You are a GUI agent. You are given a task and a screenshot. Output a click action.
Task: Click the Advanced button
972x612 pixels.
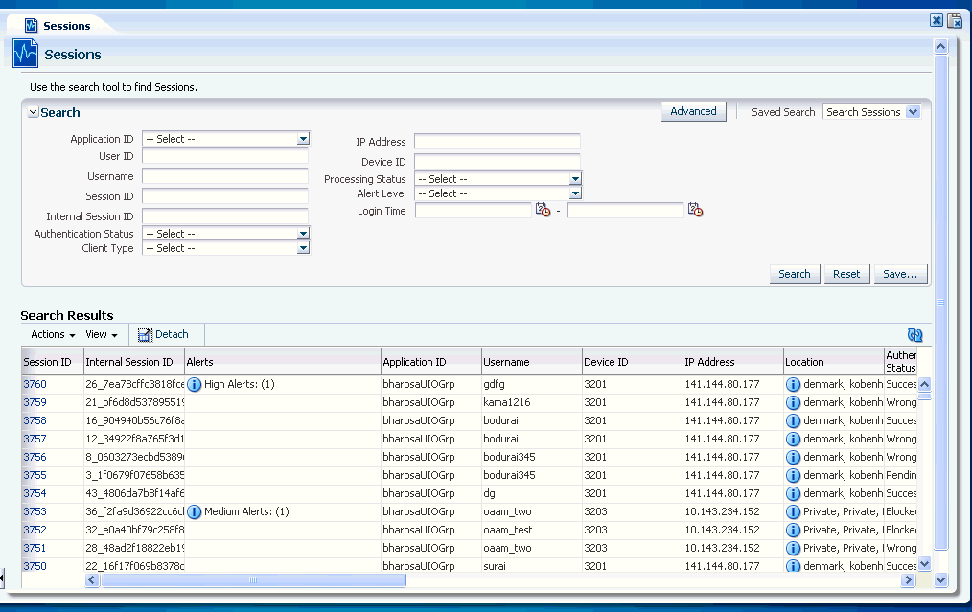coord(693,110)
